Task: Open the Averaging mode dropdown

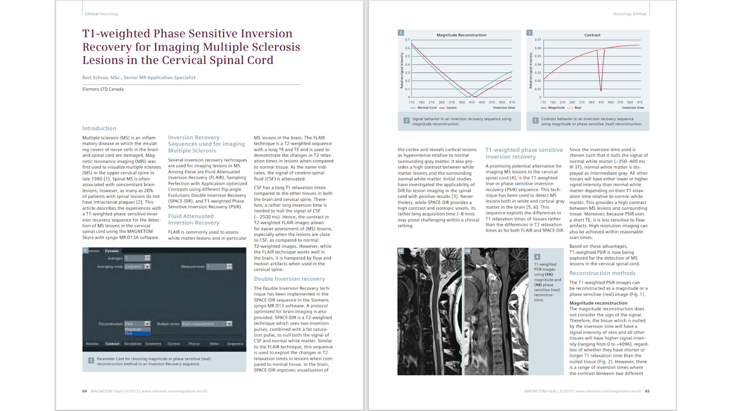Action: pyautogui.click(x=137, y=266)
